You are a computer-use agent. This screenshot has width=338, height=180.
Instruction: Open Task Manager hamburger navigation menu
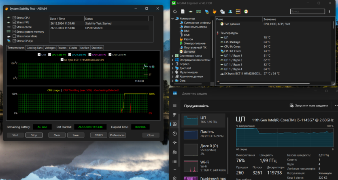coord(174,105)
